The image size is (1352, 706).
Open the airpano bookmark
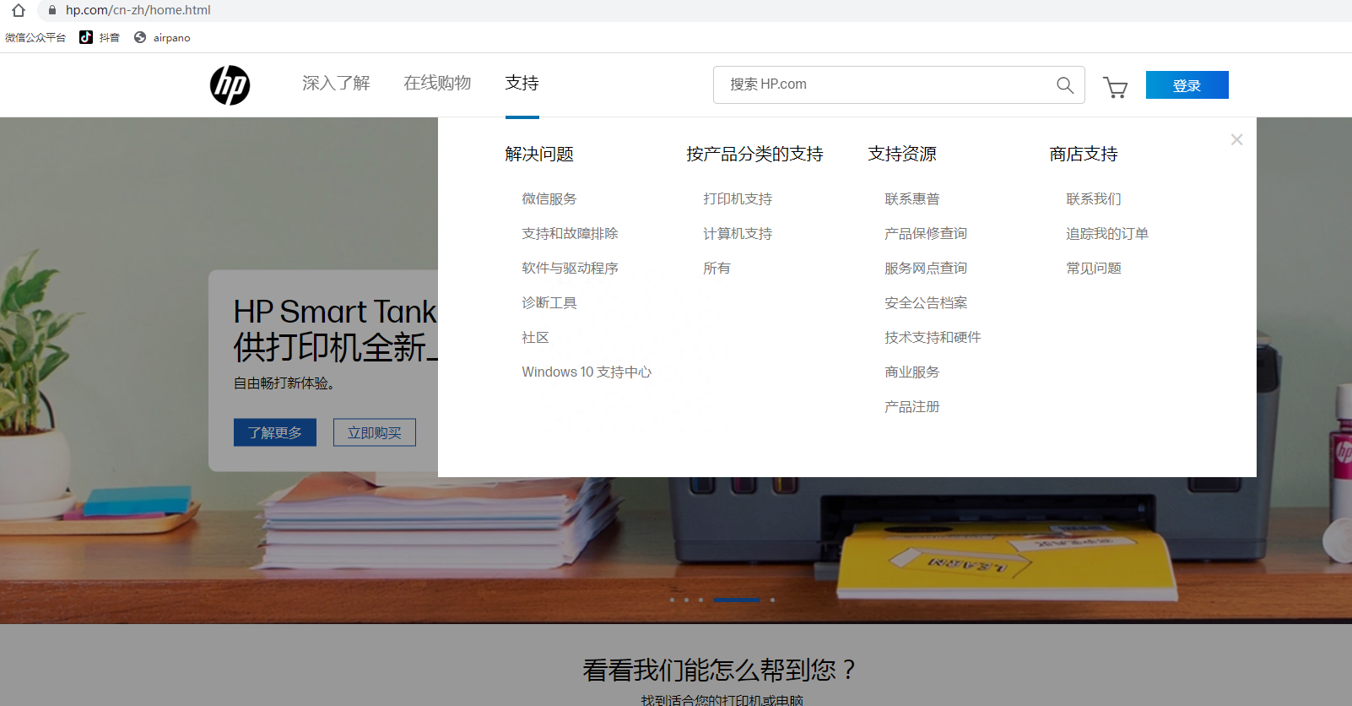(x=163, y=37)
